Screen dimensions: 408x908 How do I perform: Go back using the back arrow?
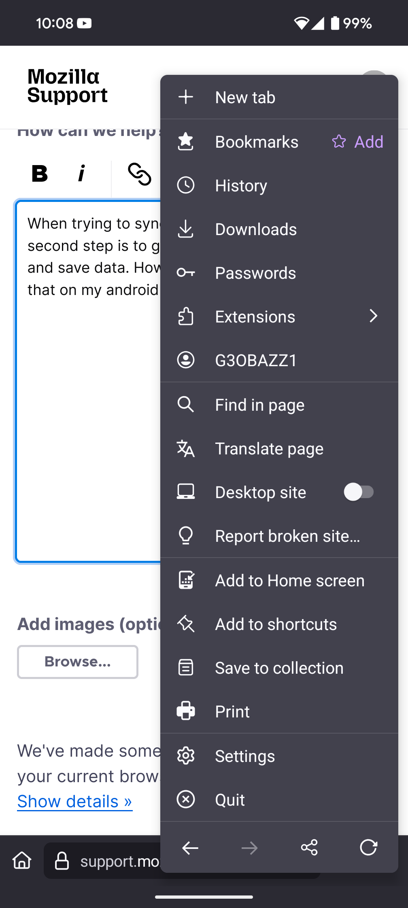[x=190, y=847]
